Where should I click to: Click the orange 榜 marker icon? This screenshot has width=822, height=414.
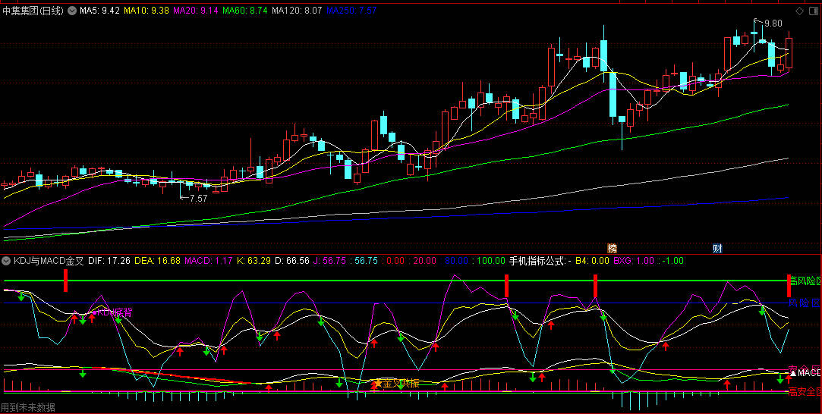(612, 248)
